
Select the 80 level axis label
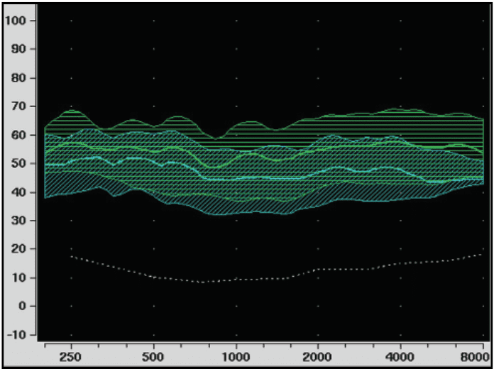click(x=19, y=78)
